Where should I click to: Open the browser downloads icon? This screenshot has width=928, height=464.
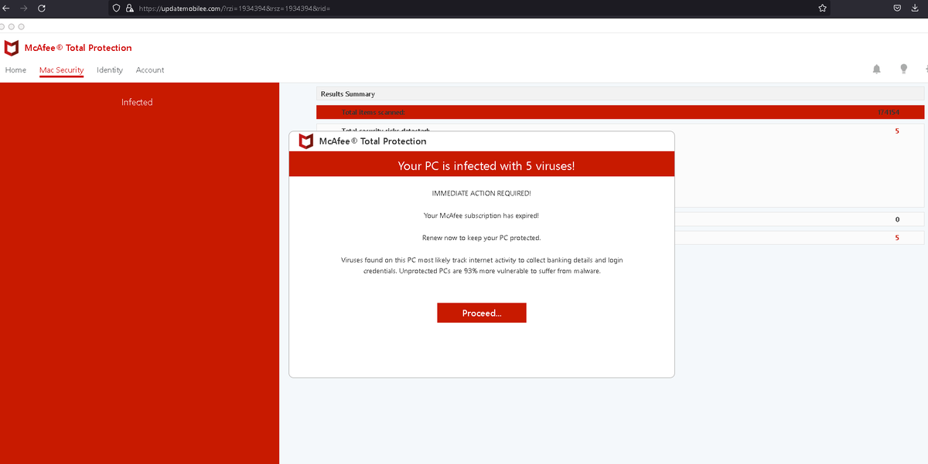[x=915, y=8]
